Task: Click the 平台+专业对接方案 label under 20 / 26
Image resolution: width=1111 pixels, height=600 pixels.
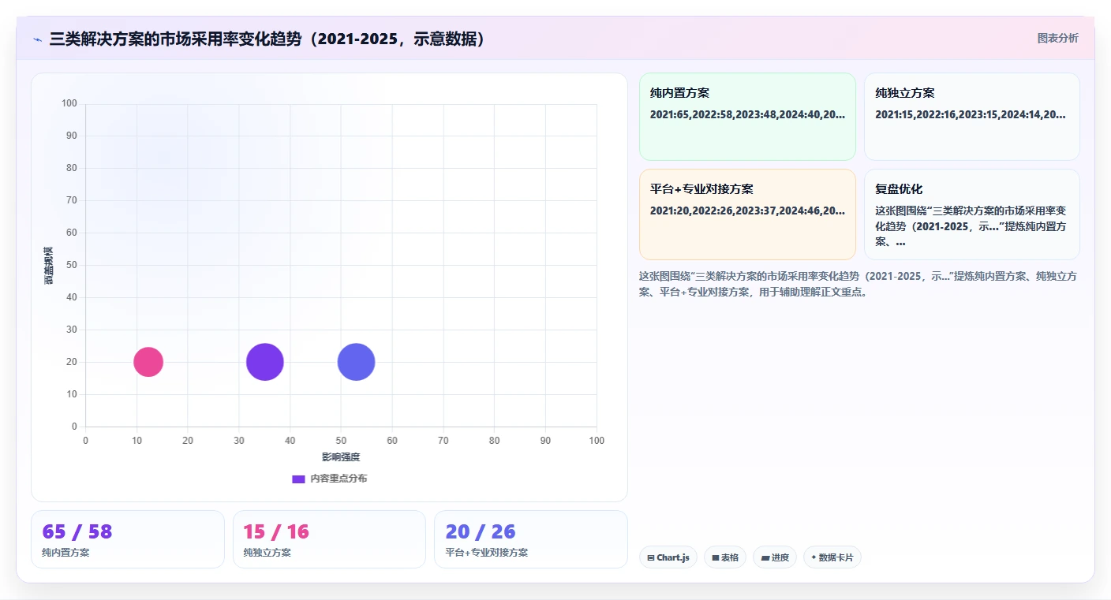Action: (x=487, y=553)
